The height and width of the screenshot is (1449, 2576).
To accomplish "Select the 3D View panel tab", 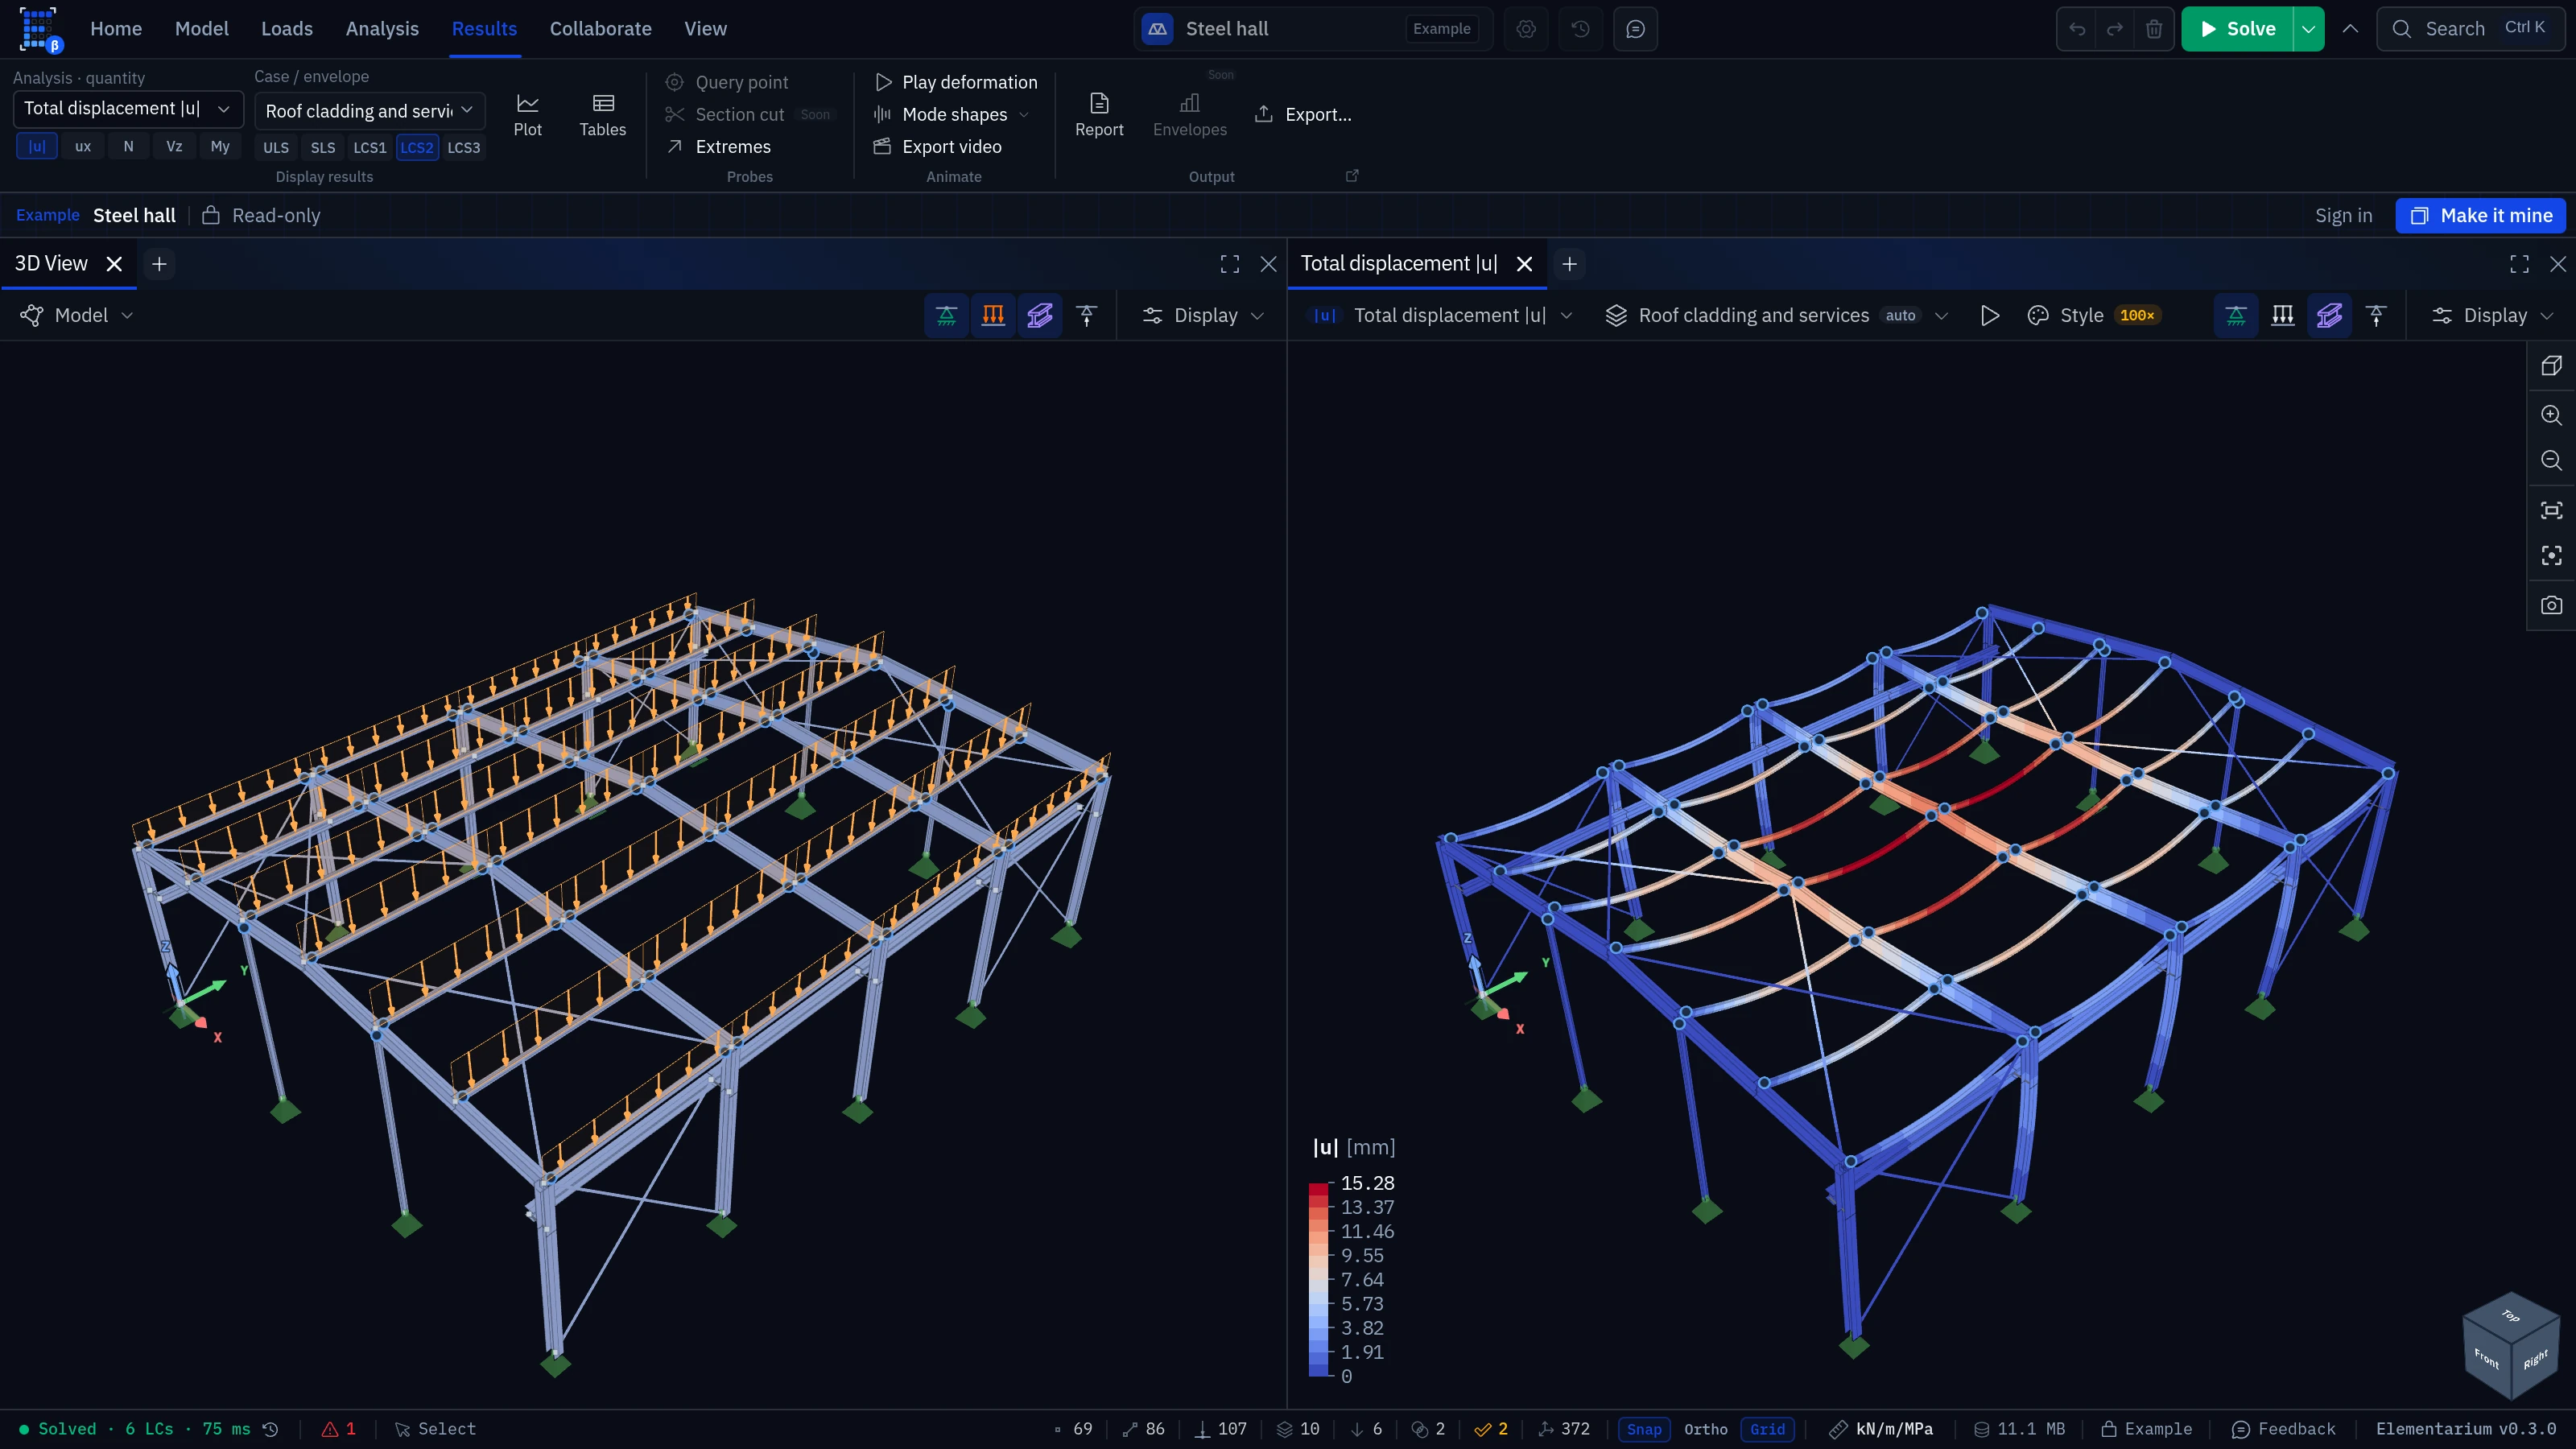I will point(51,264).
